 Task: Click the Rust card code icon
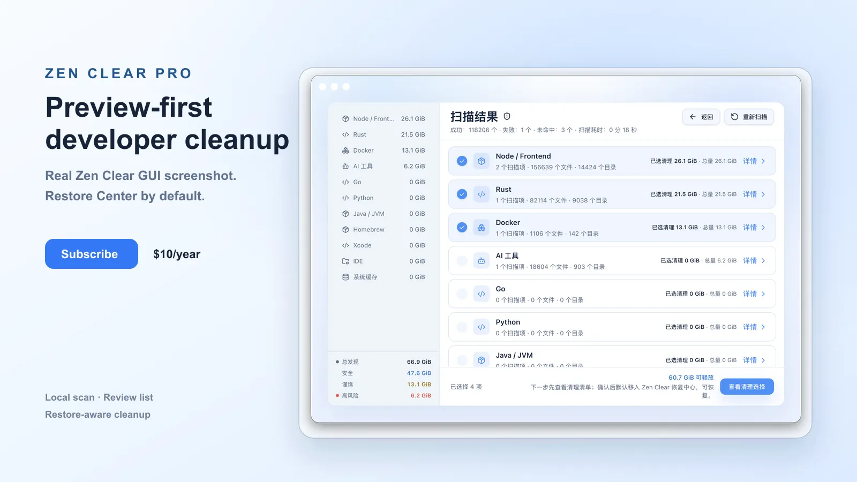point(482,194)
